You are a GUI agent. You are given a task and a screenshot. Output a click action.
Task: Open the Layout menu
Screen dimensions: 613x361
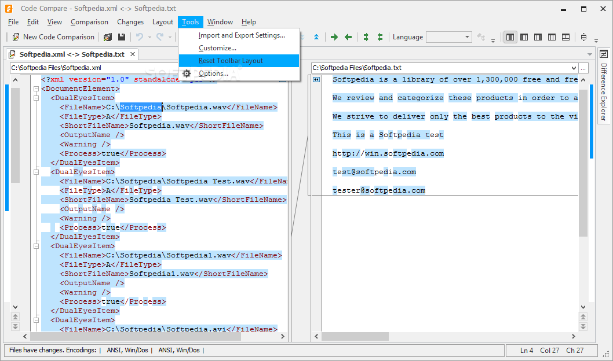(x=163, y=22)
